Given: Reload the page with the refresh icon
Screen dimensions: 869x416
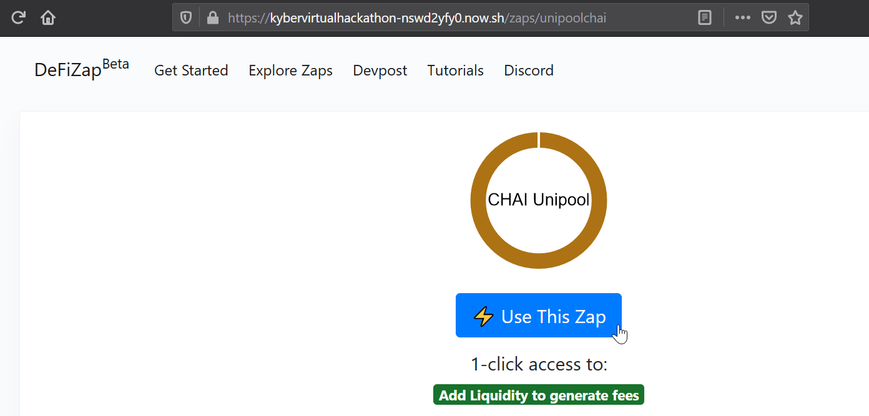Looking at the screenshot, I should 18,17.
